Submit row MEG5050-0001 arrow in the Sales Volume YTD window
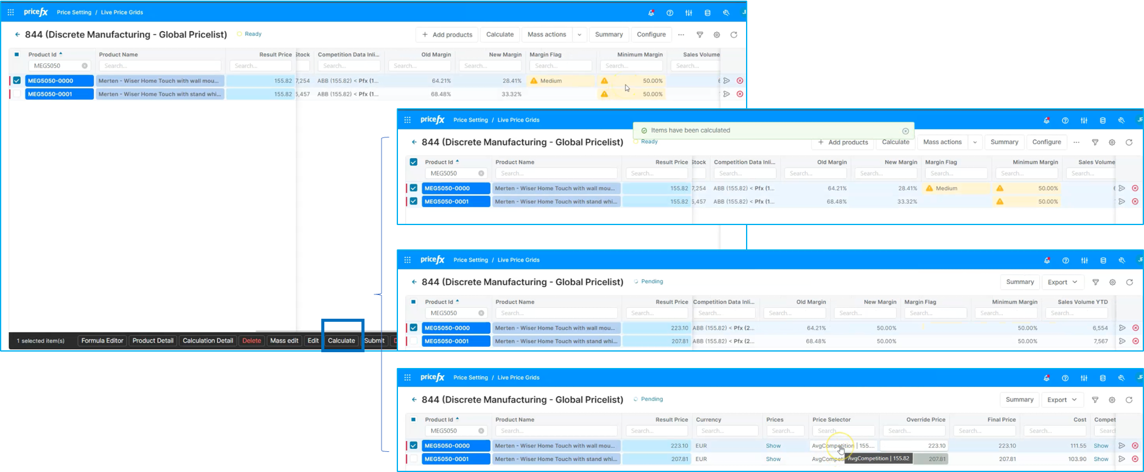This screenshot has height=472, width=1144. [1123, 341]
